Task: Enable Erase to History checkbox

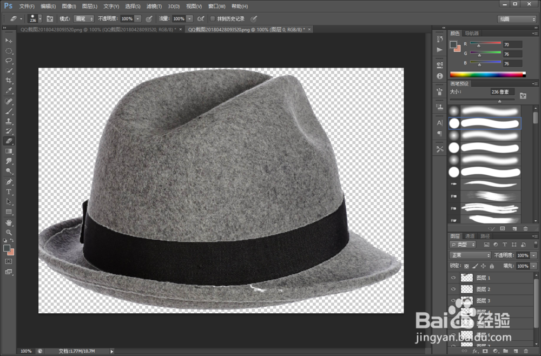Action: [x=213, y=18]
